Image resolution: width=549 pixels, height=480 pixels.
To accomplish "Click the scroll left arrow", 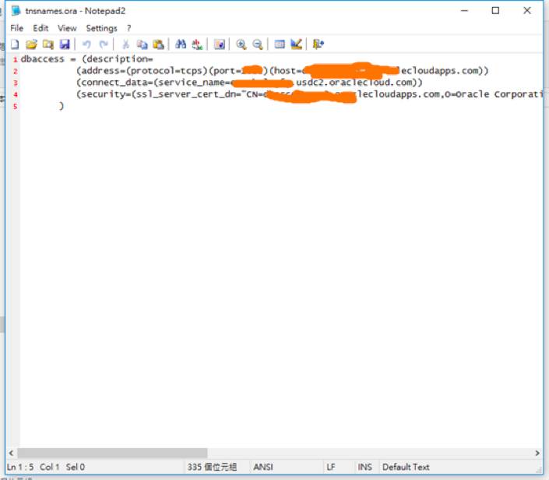I will tap(11, 453).
